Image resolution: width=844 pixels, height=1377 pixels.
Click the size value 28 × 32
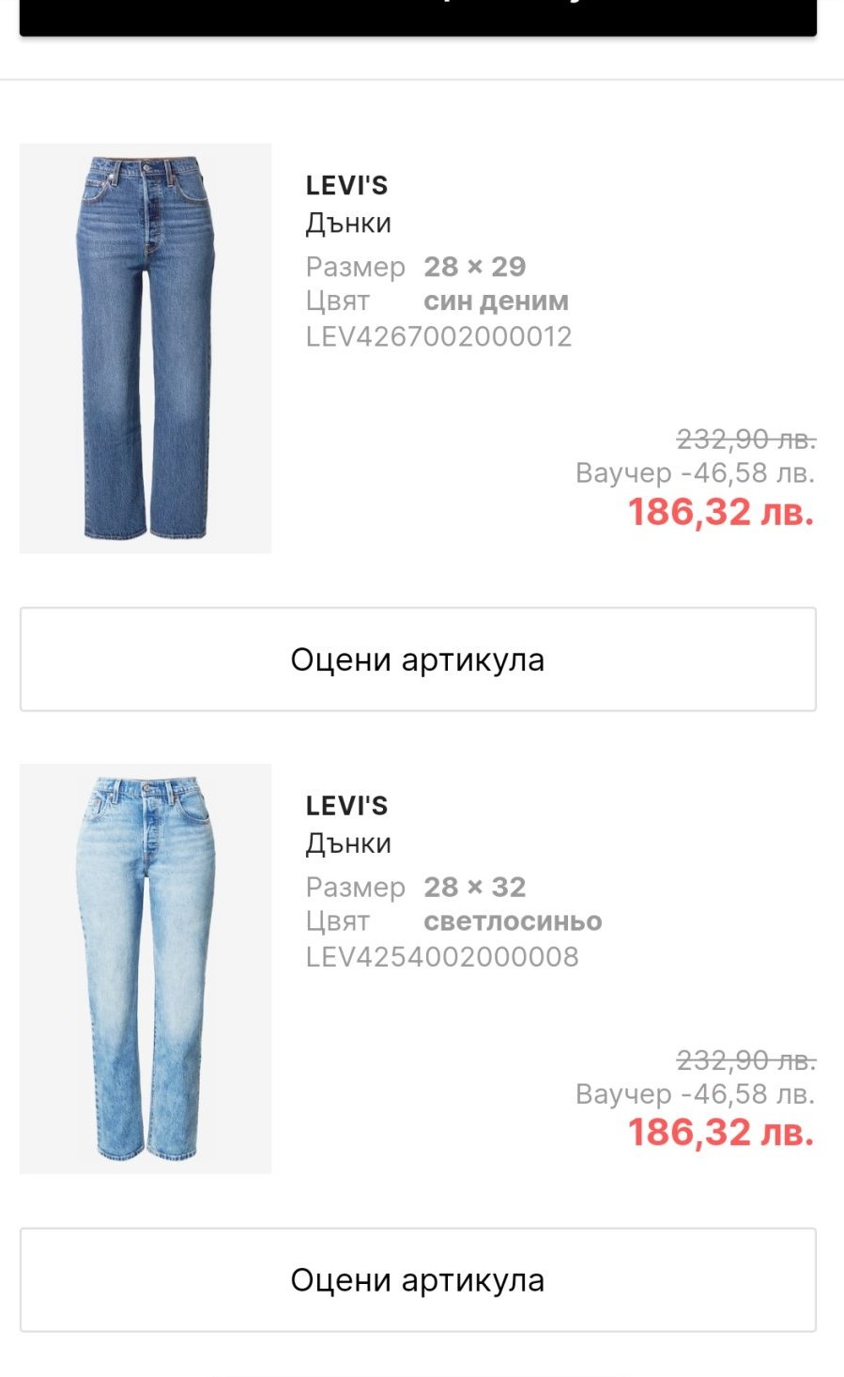click(x=474, y=887)
